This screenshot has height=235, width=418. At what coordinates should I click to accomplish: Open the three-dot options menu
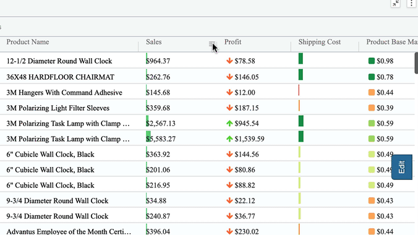click(412, 3)
